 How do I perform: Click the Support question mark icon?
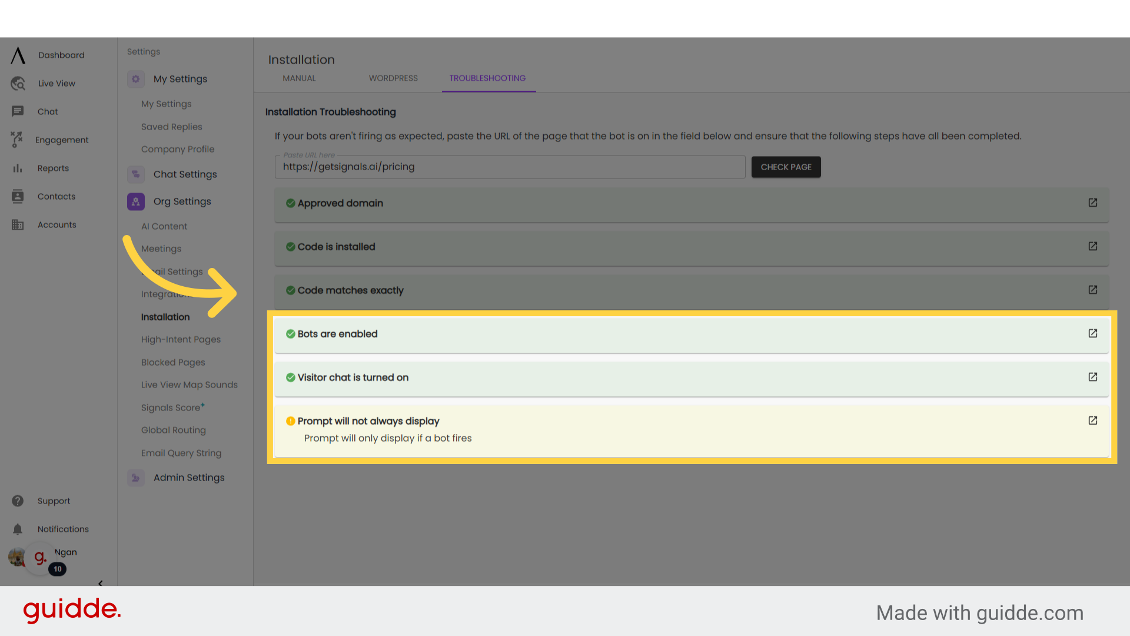point(18,501)
